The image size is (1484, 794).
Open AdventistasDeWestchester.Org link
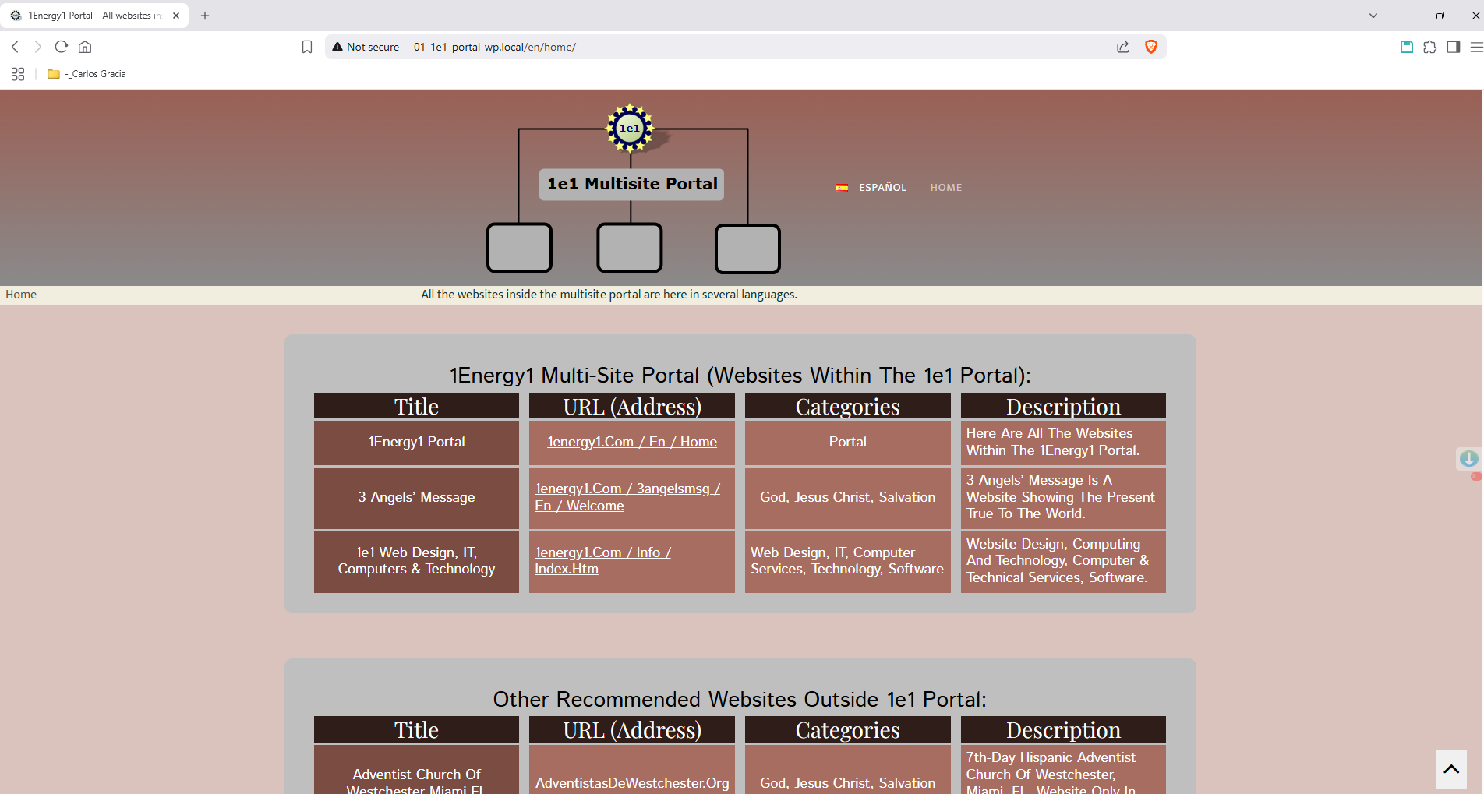click(632, 783)
